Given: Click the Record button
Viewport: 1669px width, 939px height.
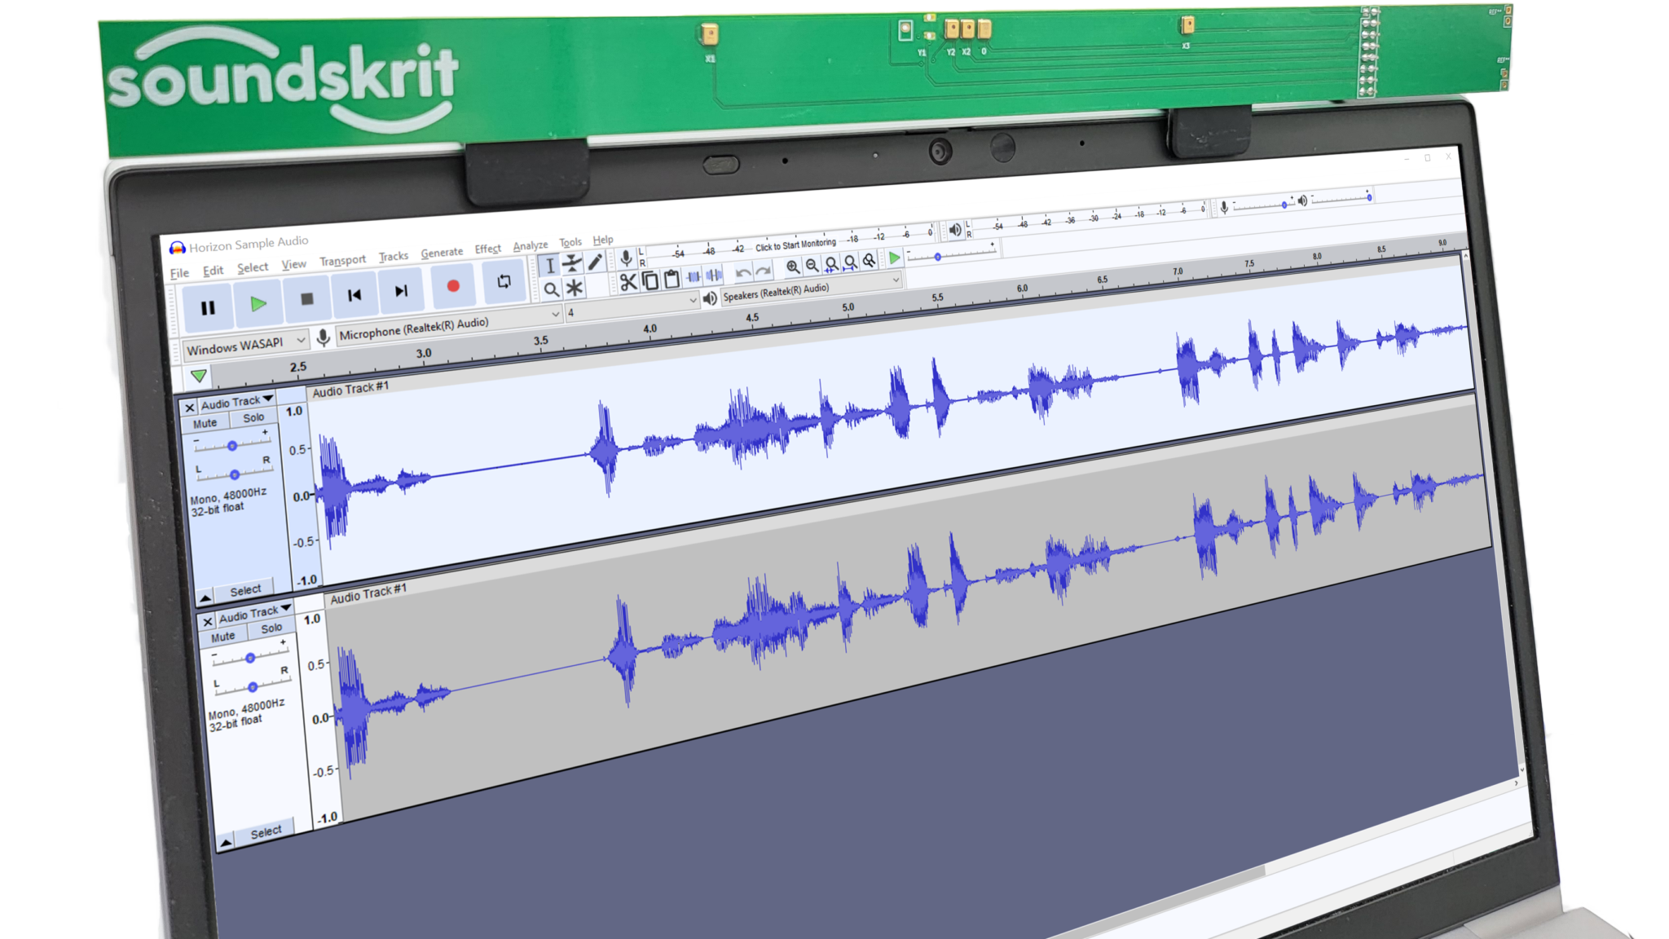Looking at the screenshot, I should [x=453, y=286].
